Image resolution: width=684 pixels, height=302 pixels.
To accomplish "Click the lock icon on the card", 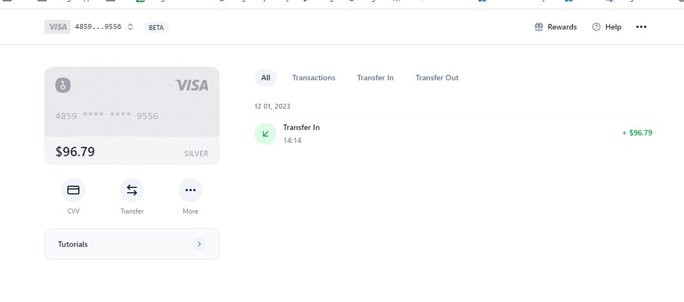I will (x=63, y=85).
